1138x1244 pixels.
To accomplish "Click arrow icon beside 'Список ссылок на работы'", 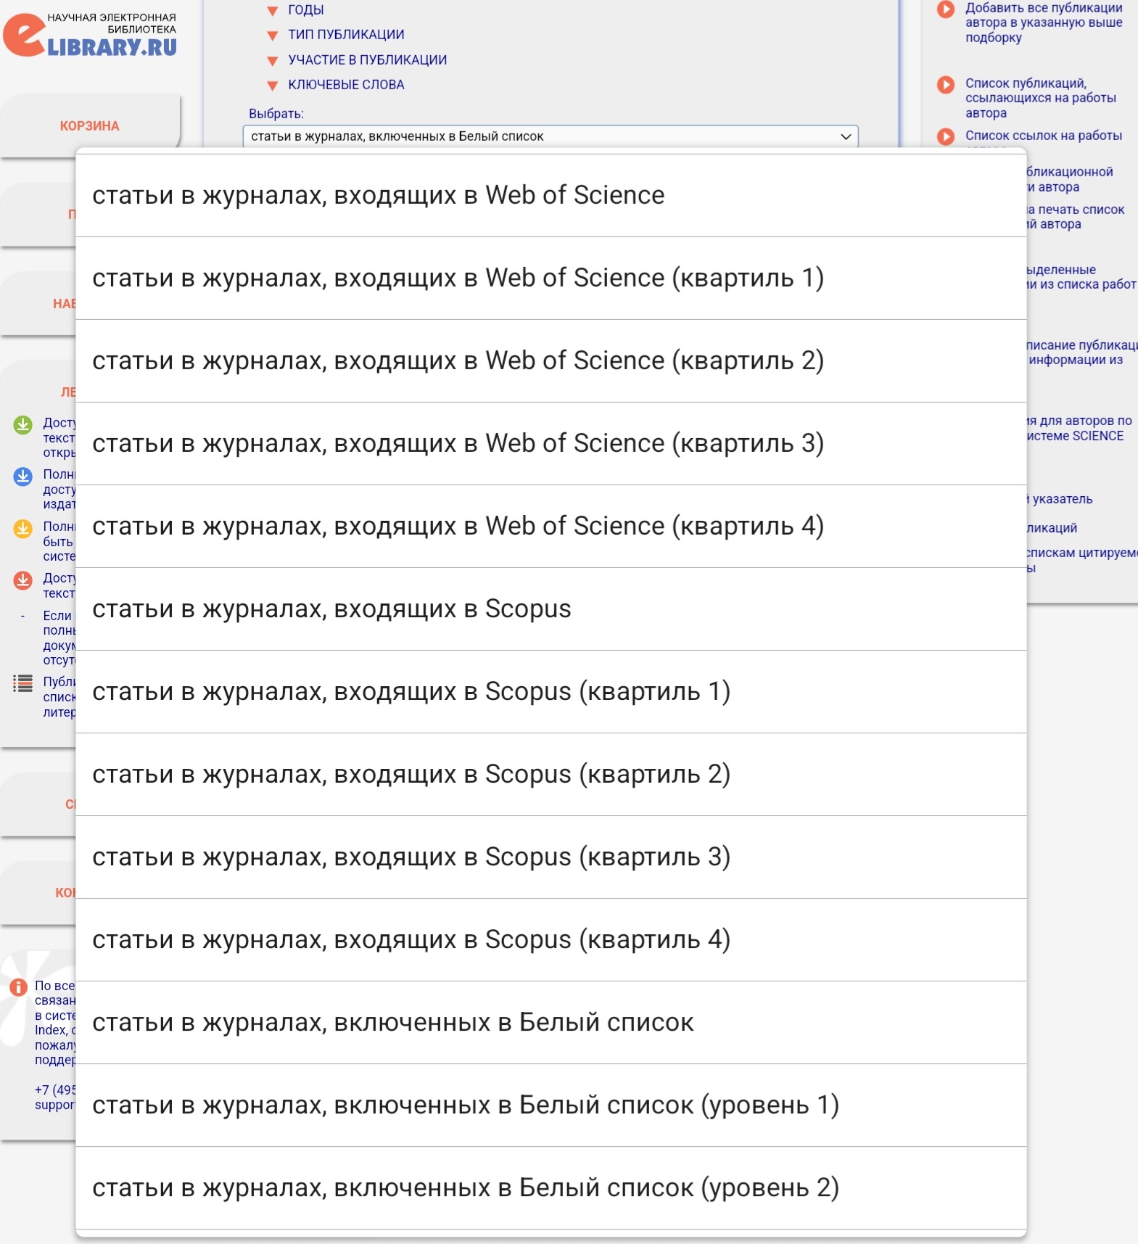I will [946, 136].
